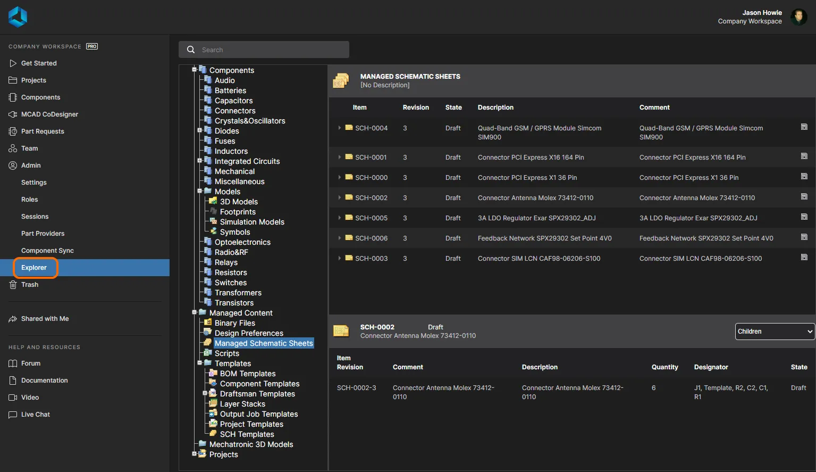Image resolution: width=816 pixels, height=472 pixels.
Task: Open Shared with Me
Action: click(x=45, y=319)
